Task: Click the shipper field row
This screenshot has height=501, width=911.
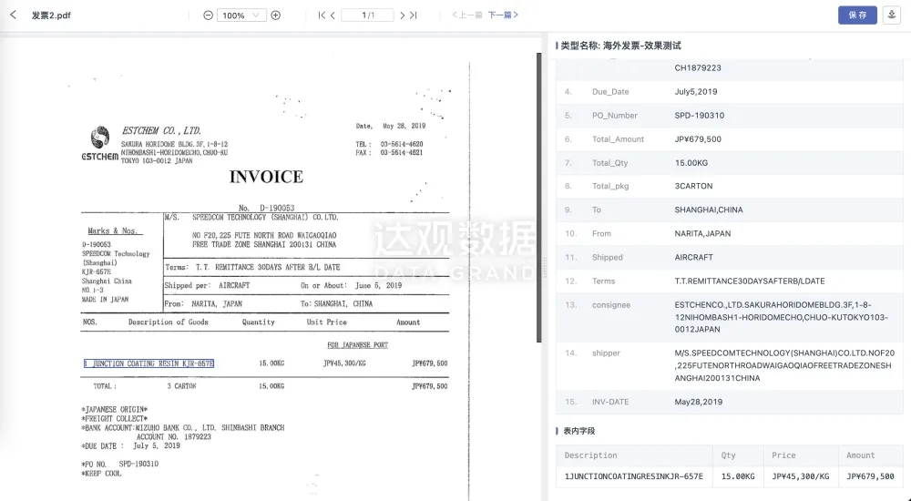Action: [729, 364]
